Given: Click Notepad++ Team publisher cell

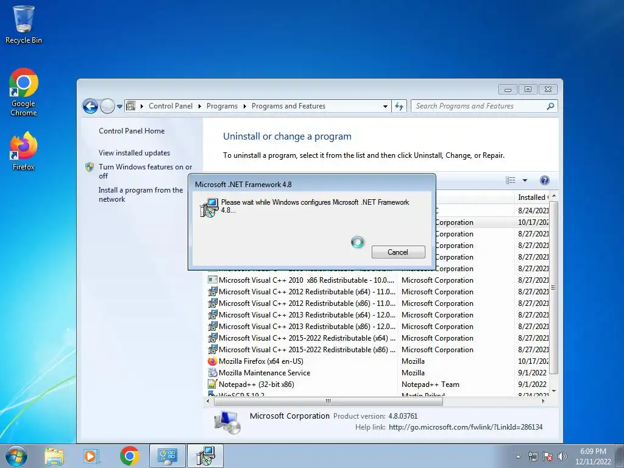Looking at the screenshot, I should pos(430,385).
